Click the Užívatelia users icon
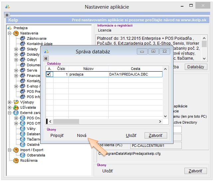The image size is (214, 181). [16, 107]
